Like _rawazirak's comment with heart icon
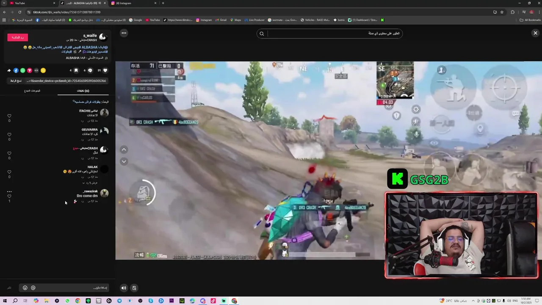Image resolution: width=542 pixels, height=305 pixels. [9, 196]
